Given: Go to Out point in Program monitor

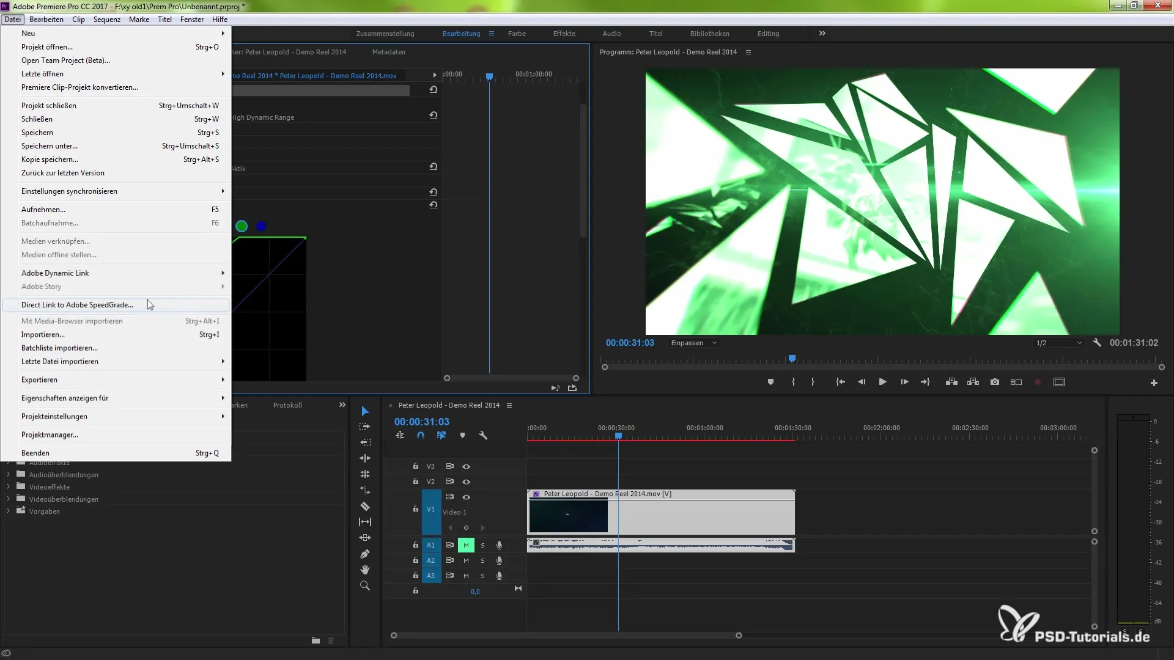Looking at the screenshot, I should (x=925, y=382).
